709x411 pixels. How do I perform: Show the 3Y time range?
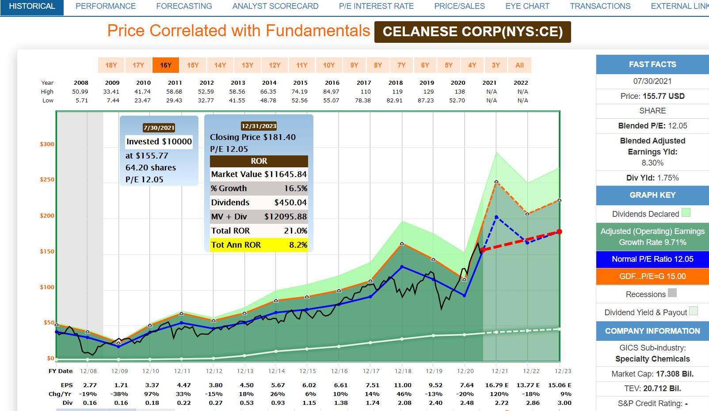(x=496, y=65)
